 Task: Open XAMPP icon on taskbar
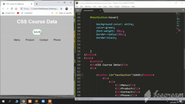[x=30, y=101]
